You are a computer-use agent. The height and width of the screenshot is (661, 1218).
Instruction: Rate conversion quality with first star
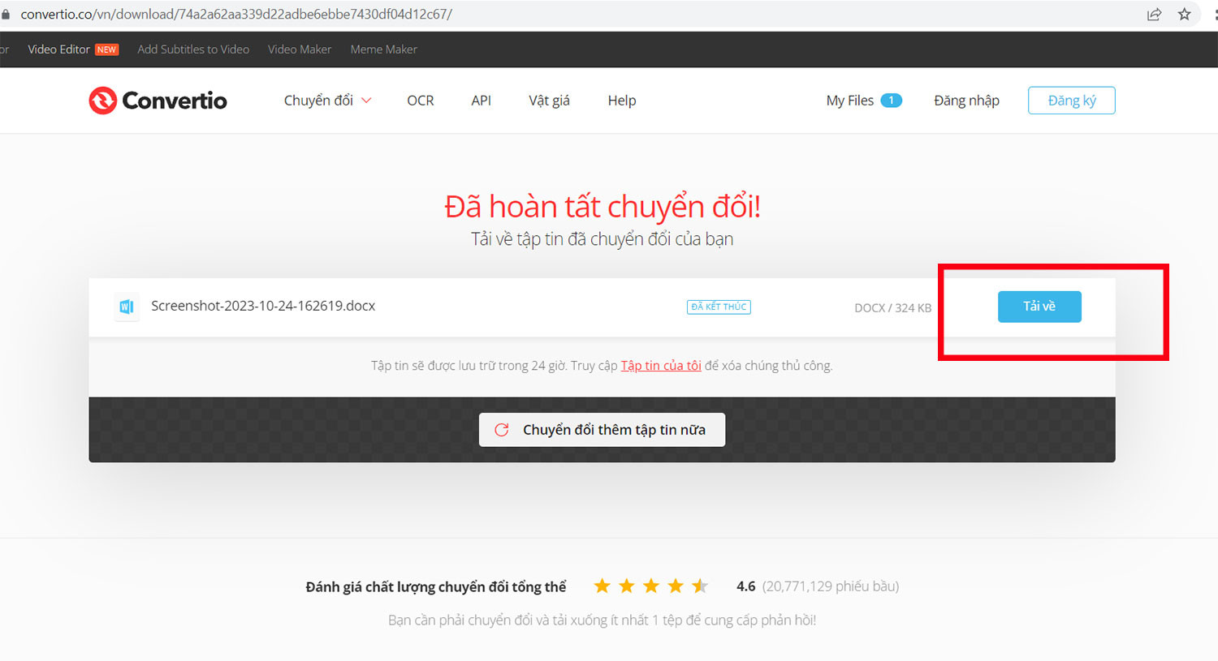pyautogui.click(x=602, y=586)
